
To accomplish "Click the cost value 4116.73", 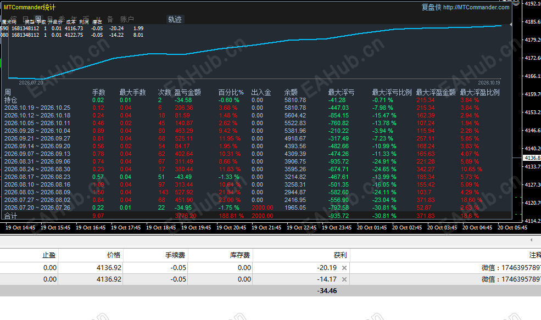I will pyautogui.click(x=74, y=29).
